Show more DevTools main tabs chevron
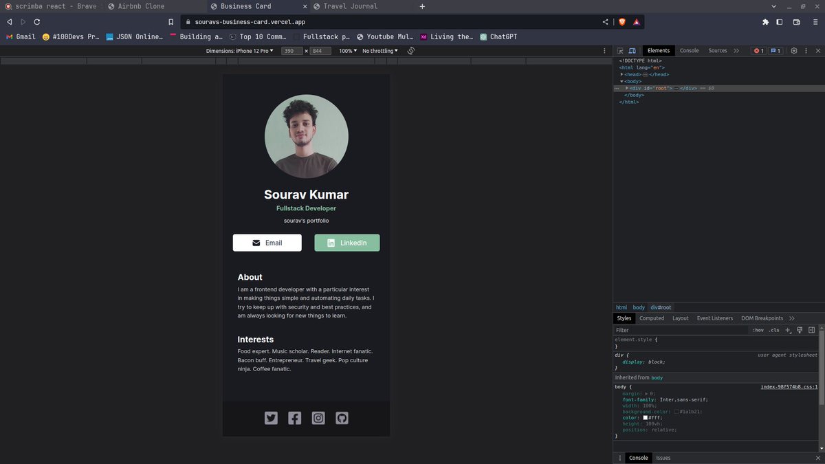The height and width of the screenshot is (464, 825). pos(736,51)
